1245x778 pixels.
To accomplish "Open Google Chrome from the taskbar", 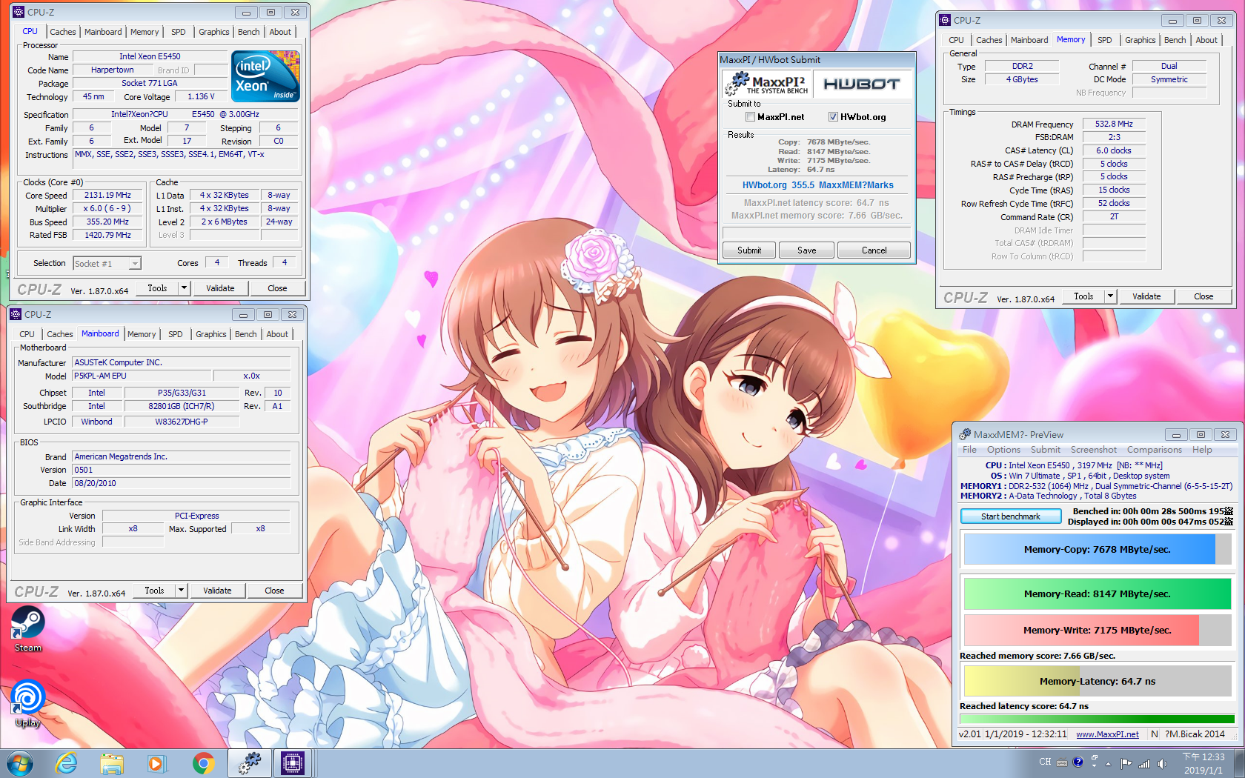I will click(x=203, y=763).
